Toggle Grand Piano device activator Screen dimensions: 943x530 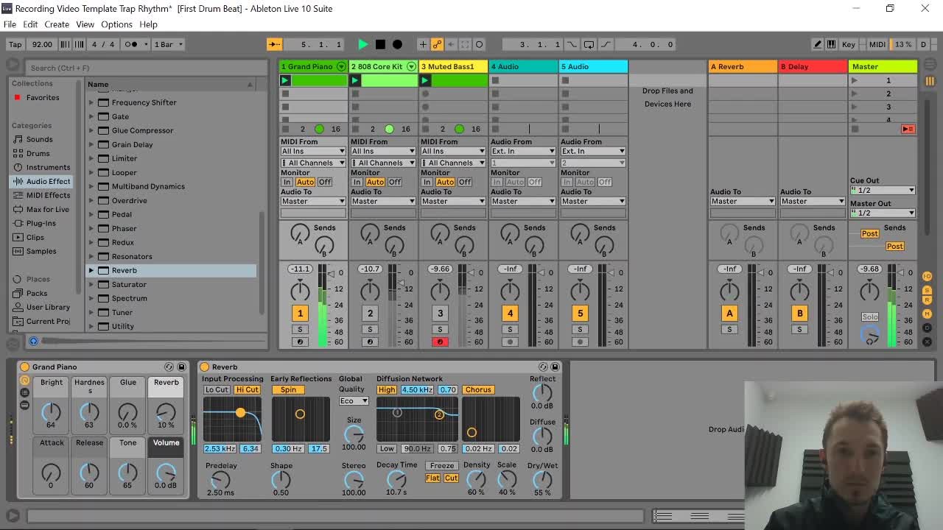(24, 367)
